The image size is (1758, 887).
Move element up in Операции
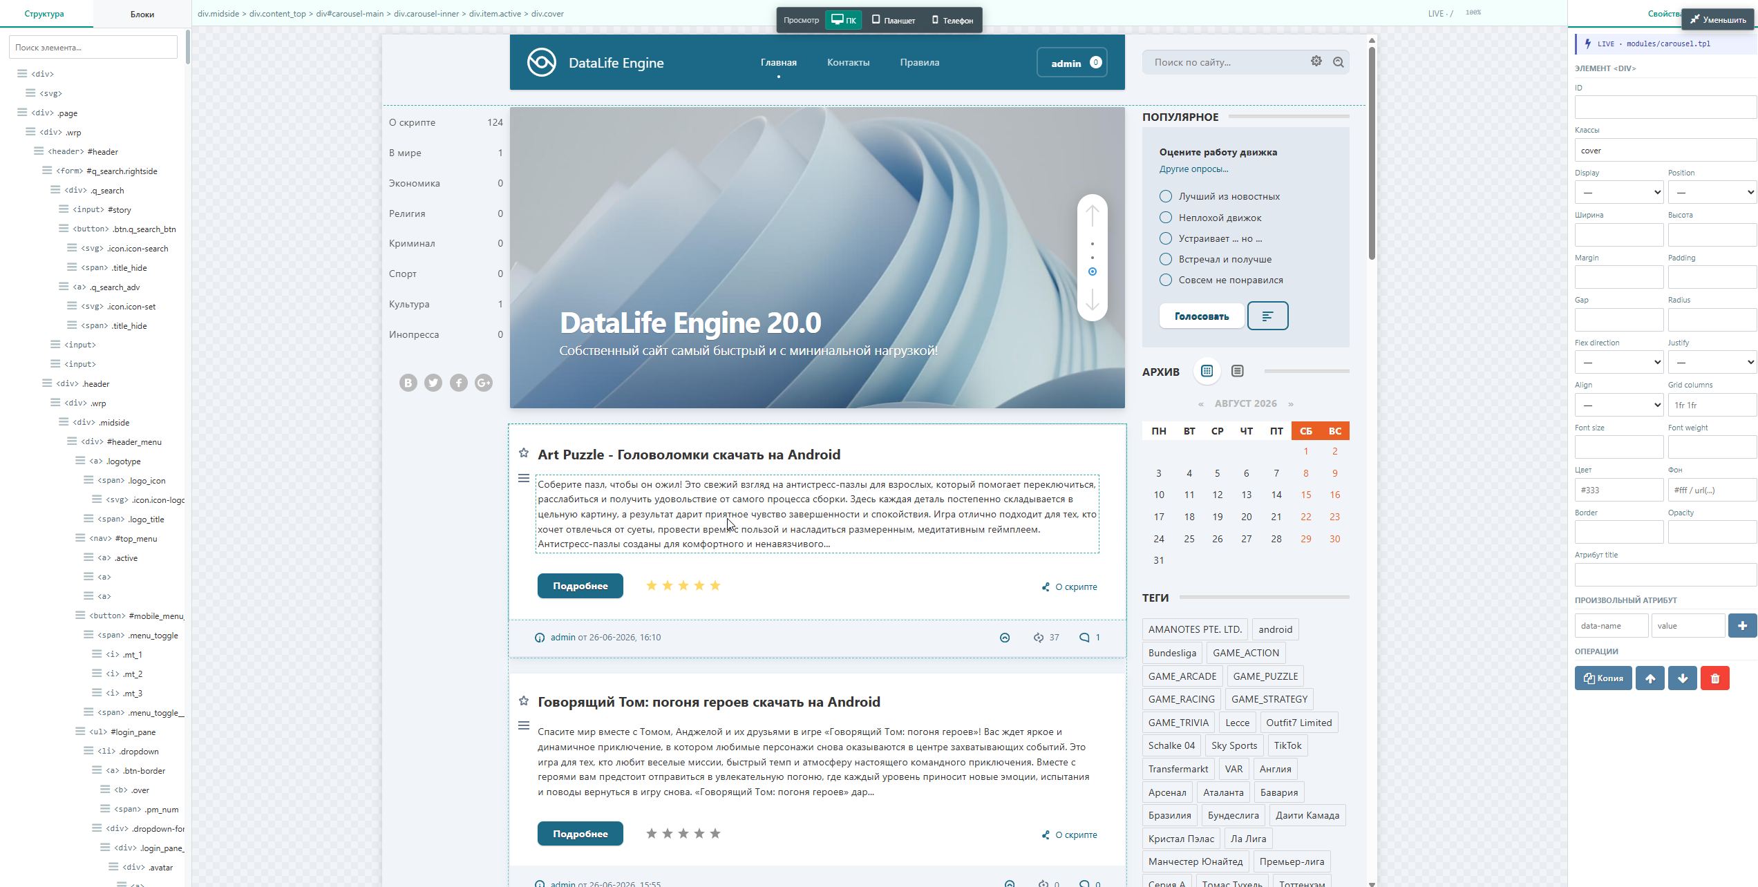click(1650, 678)
